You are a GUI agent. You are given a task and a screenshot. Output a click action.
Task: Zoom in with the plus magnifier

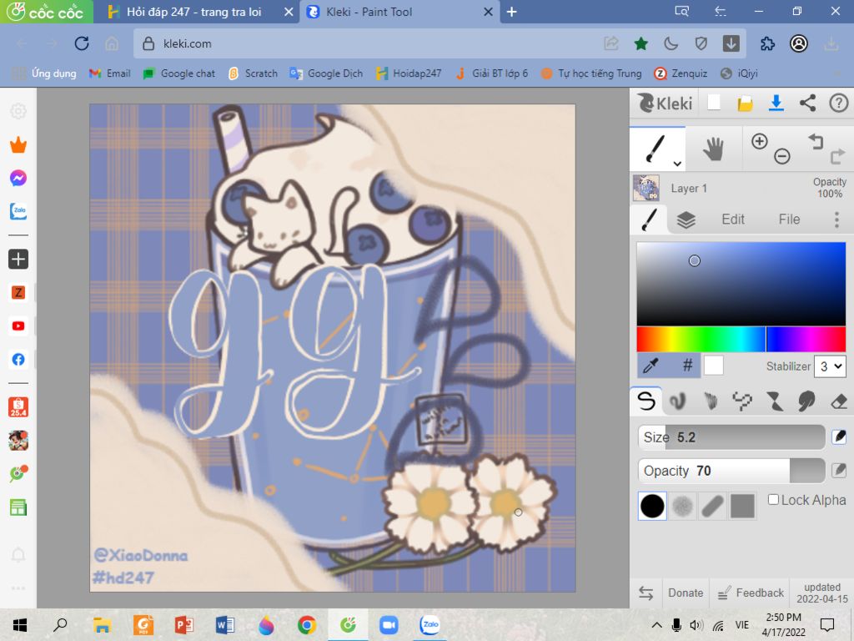click(x=759, y=141)
